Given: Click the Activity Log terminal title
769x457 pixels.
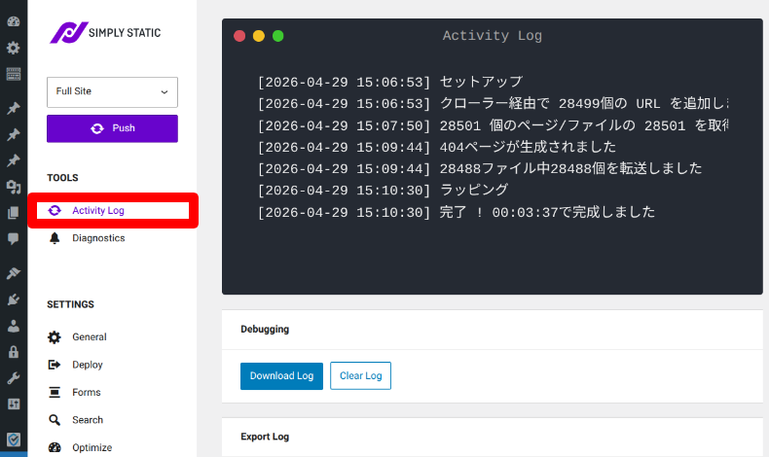Looking at the screenshot, I should 493,36.
